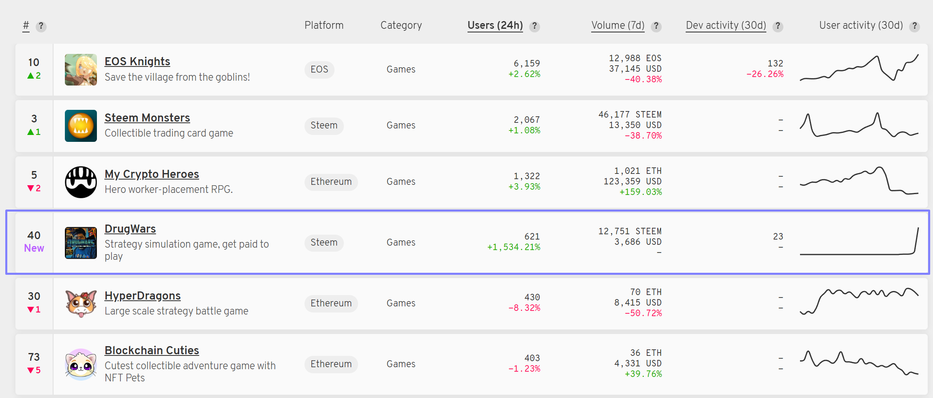Open the EOS Knights link

point(137,62)
